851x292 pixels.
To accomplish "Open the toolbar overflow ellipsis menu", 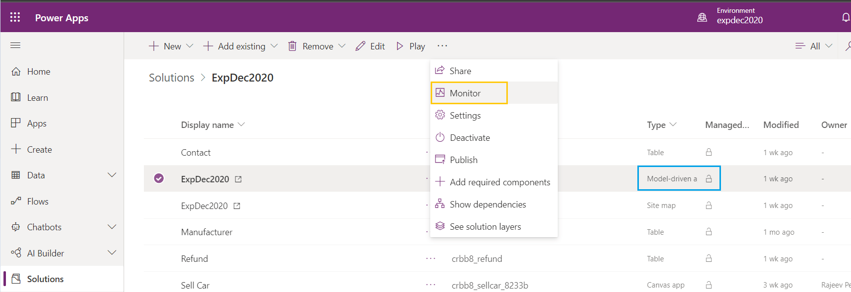I will 442,46.
